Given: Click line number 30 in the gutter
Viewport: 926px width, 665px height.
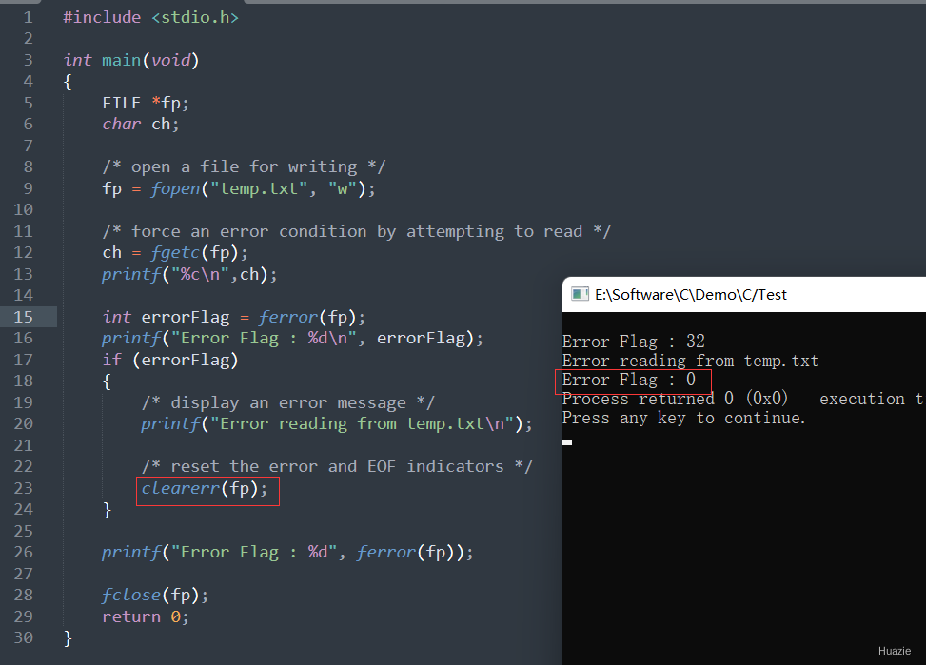Looking at the screenshot, I should pyautogui.click(x=23, y=637).
